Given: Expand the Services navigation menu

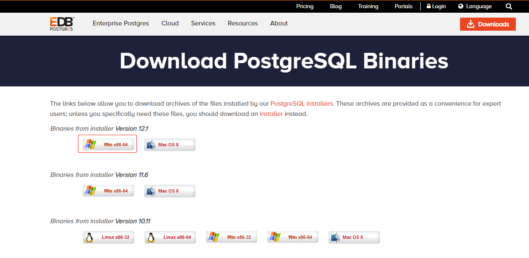Looking at the screenshot, I should pos(203,23).
